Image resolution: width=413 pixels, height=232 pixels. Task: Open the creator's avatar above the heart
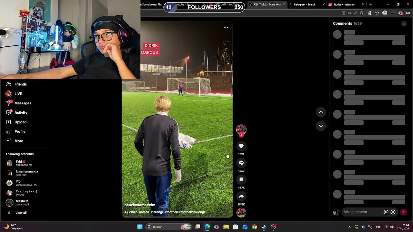(241, 130)
